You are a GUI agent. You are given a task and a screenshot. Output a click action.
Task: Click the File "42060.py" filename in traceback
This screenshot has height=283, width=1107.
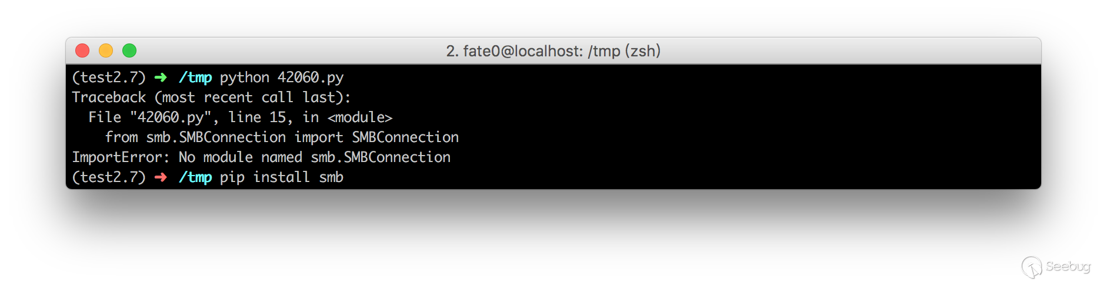pos(171,117)
